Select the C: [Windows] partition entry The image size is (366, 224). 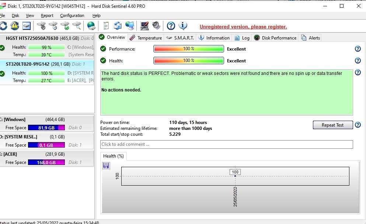coord(47,124)
